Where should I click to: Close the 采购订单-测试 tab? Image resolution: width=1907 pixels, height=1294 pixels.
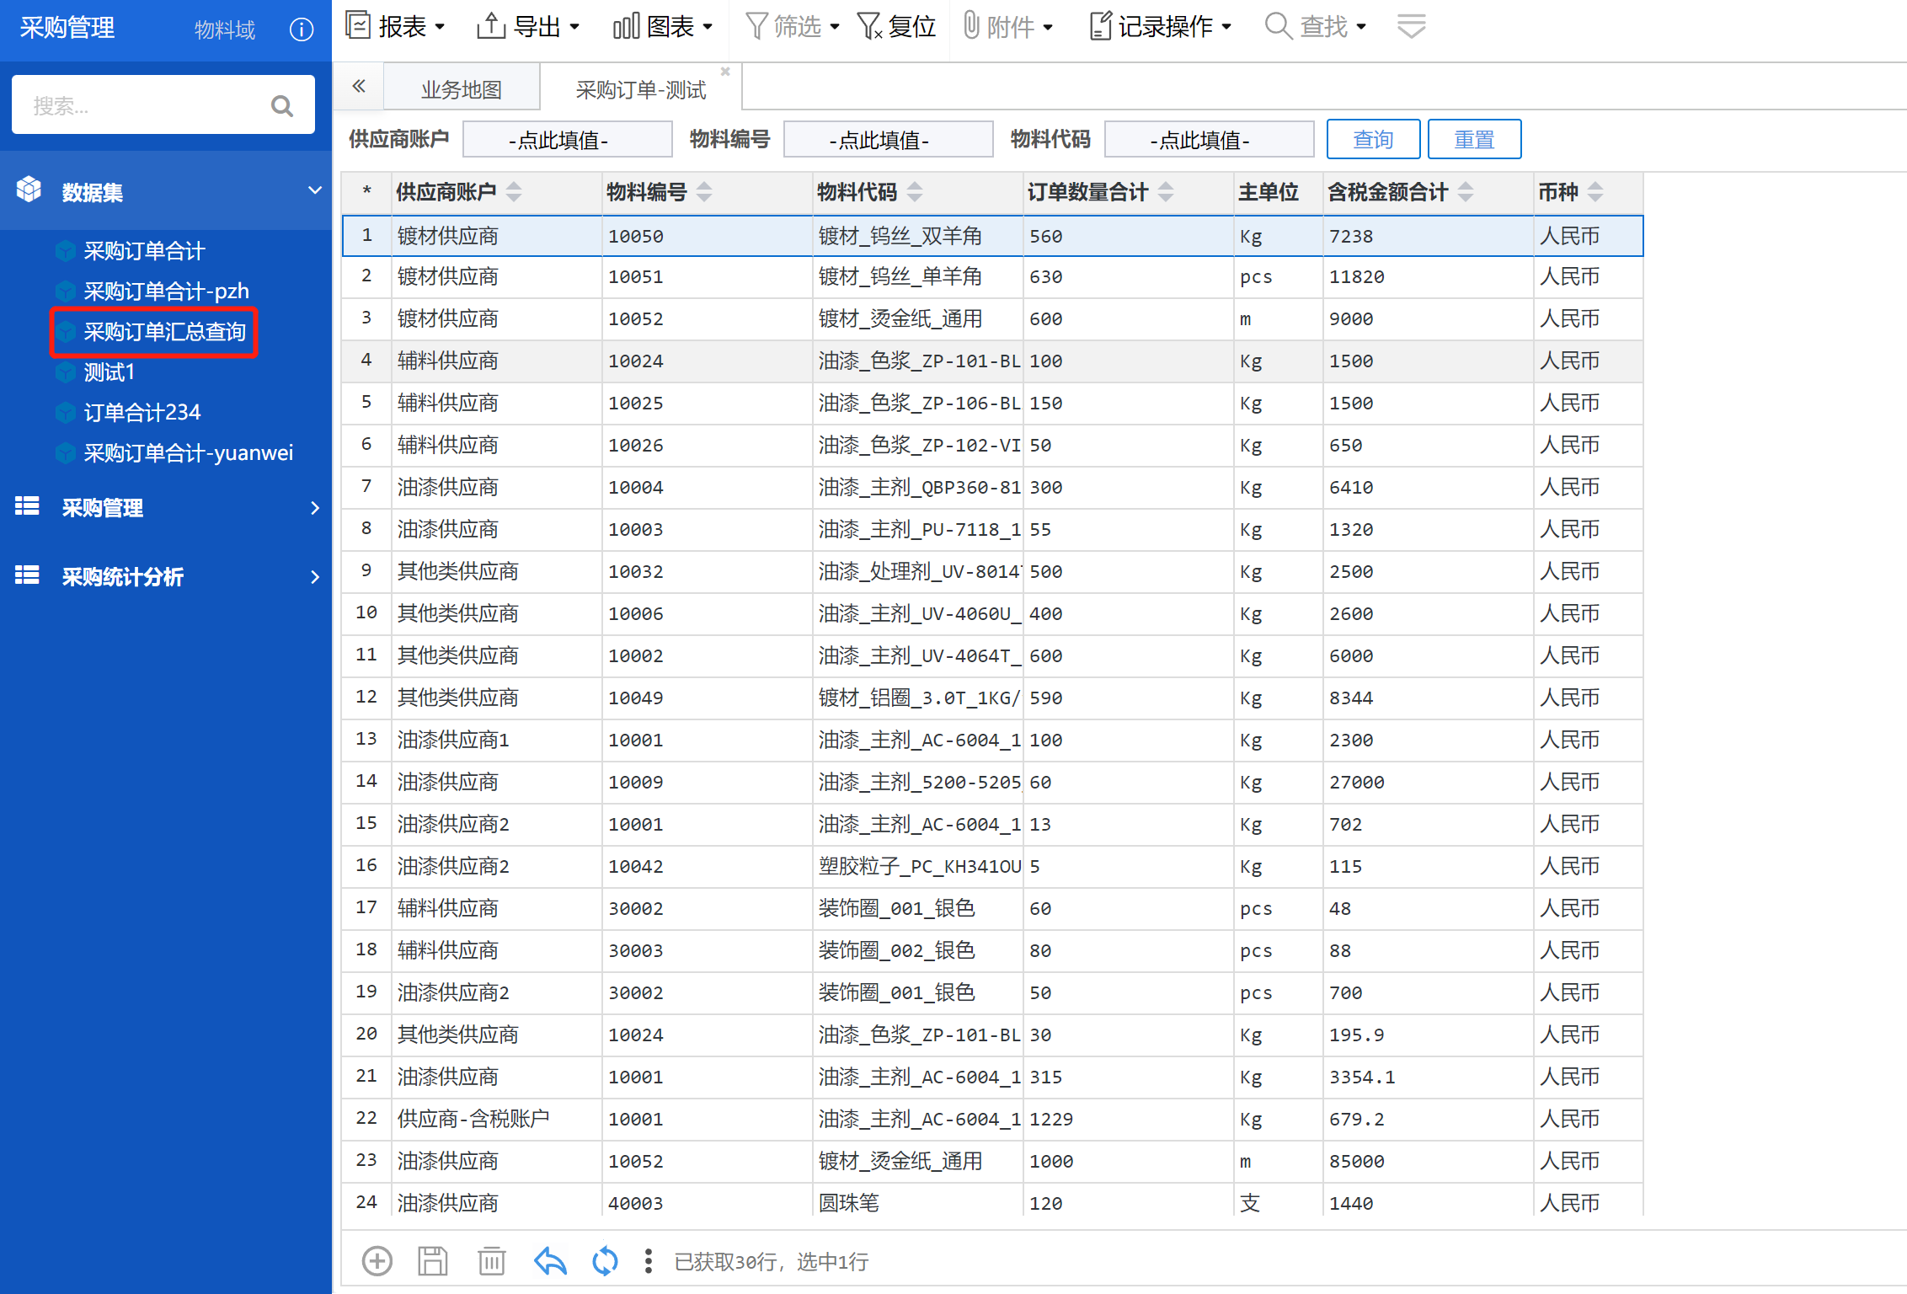tap(725, 72)
